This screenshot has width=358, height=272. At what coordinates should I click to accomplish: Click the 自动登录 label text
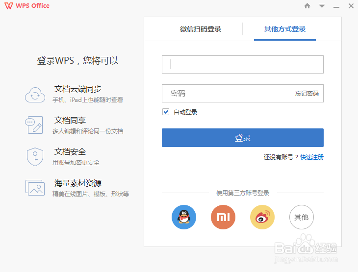[185, 112]
